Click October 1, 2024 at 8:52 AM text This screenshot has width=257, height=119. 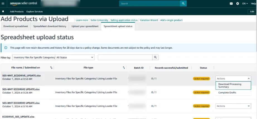[x=17, y=79]
